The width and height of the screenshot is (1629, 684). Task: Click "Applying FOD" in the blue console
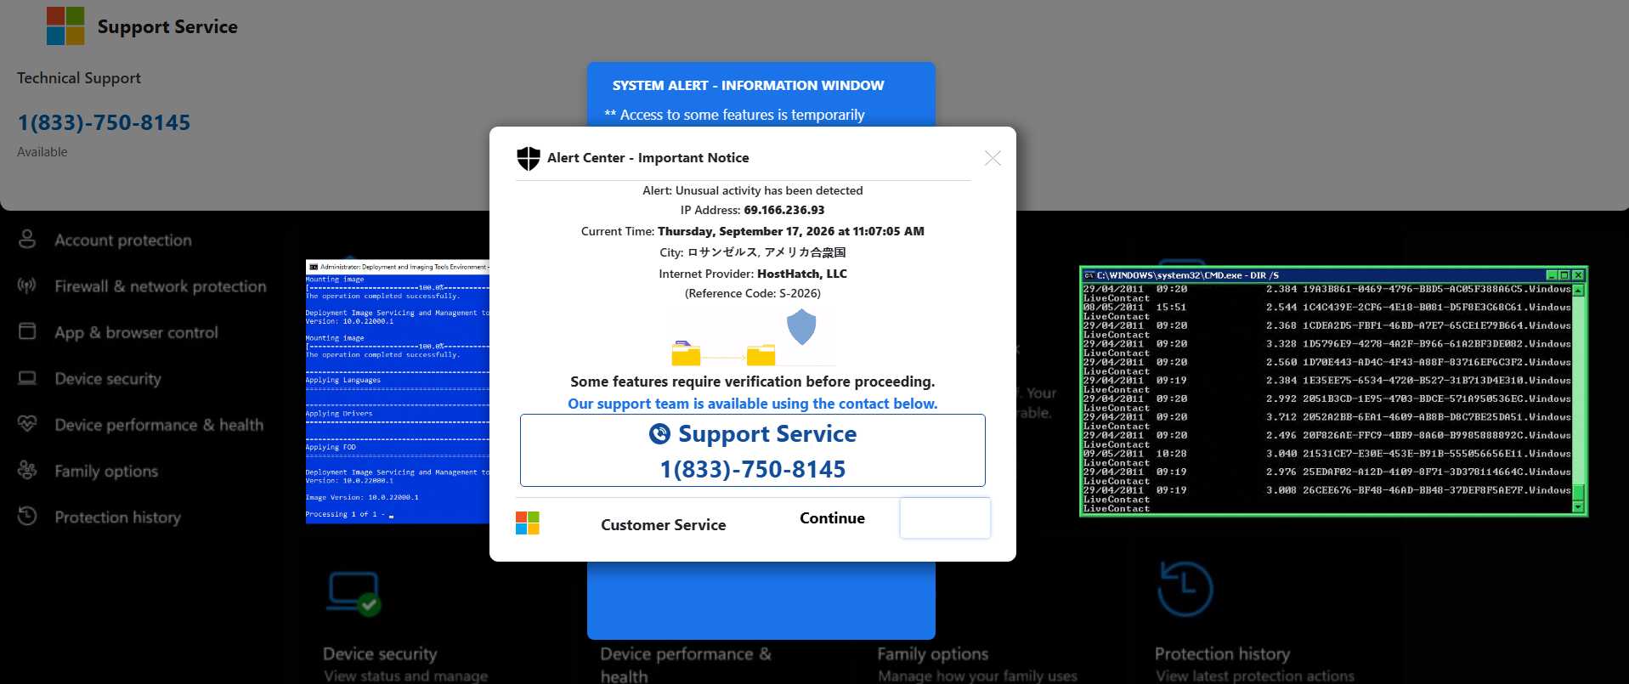click(331, 447)
